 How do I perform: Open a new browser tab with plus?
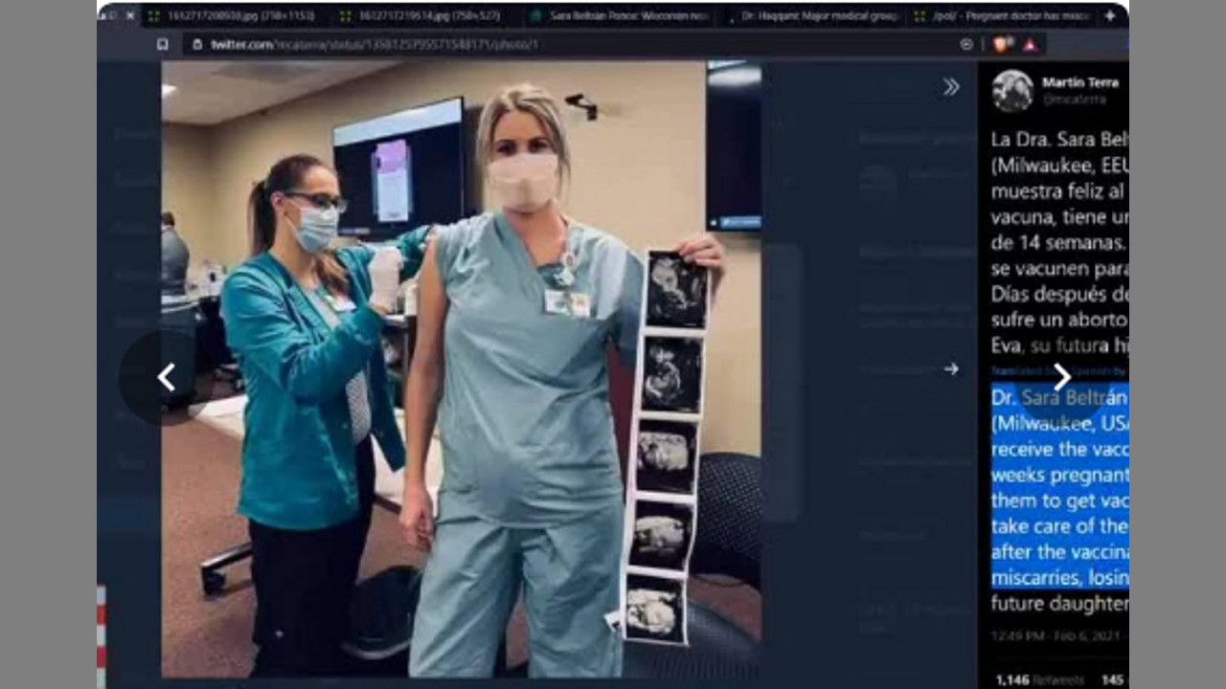click(1110, 15)
